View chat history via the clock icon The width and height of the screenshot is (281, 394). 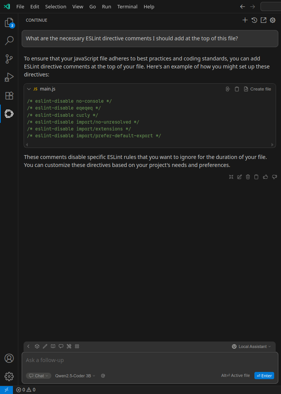(x=254, y=20)
